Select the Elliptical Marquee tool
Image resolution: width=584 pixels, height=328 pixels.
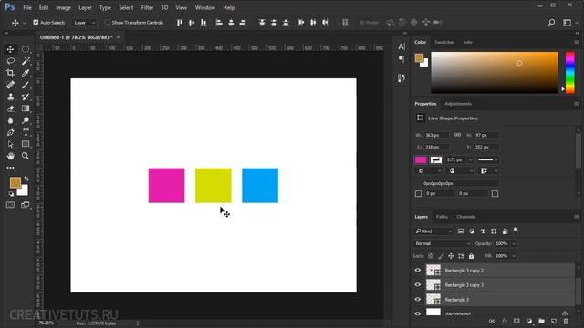[26, 49]
